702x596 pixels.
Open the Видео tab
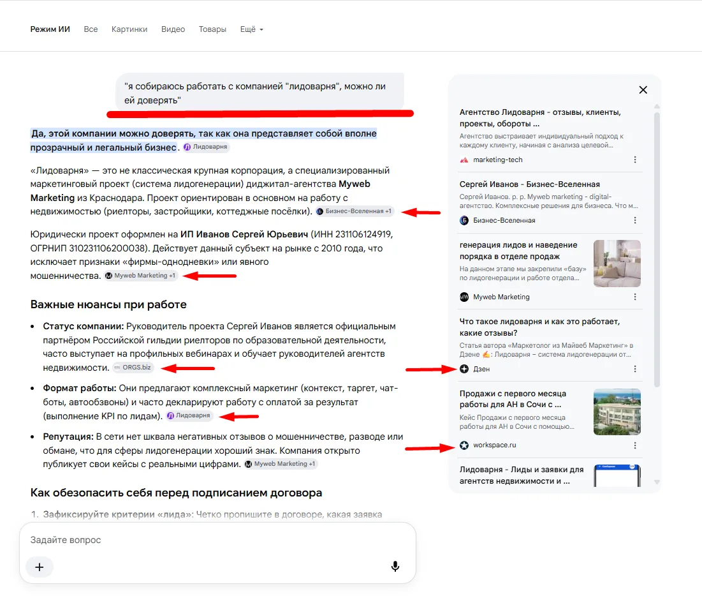pyautogui.click(x=173, y=29)
